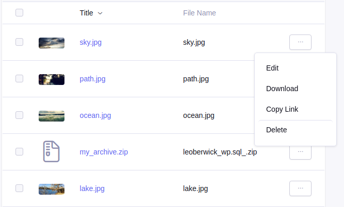Image resolution: width=344 pixels, height=207 pixels.
Task: Open the actions menu for sky.jpg
Action: click(300, 42)
